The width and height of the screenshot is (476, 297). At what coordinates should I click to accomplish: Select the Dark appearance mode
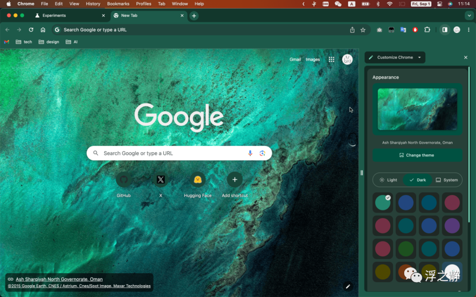point(417,180)
